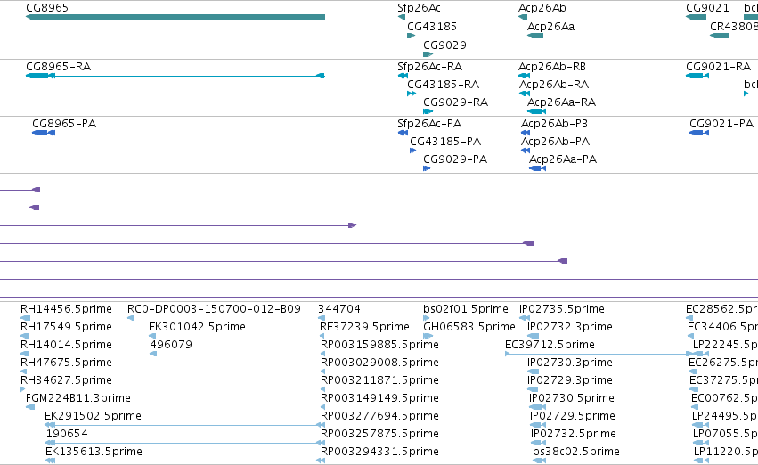Select the Acp26Ab-PA protein label

tap(556, 142)
